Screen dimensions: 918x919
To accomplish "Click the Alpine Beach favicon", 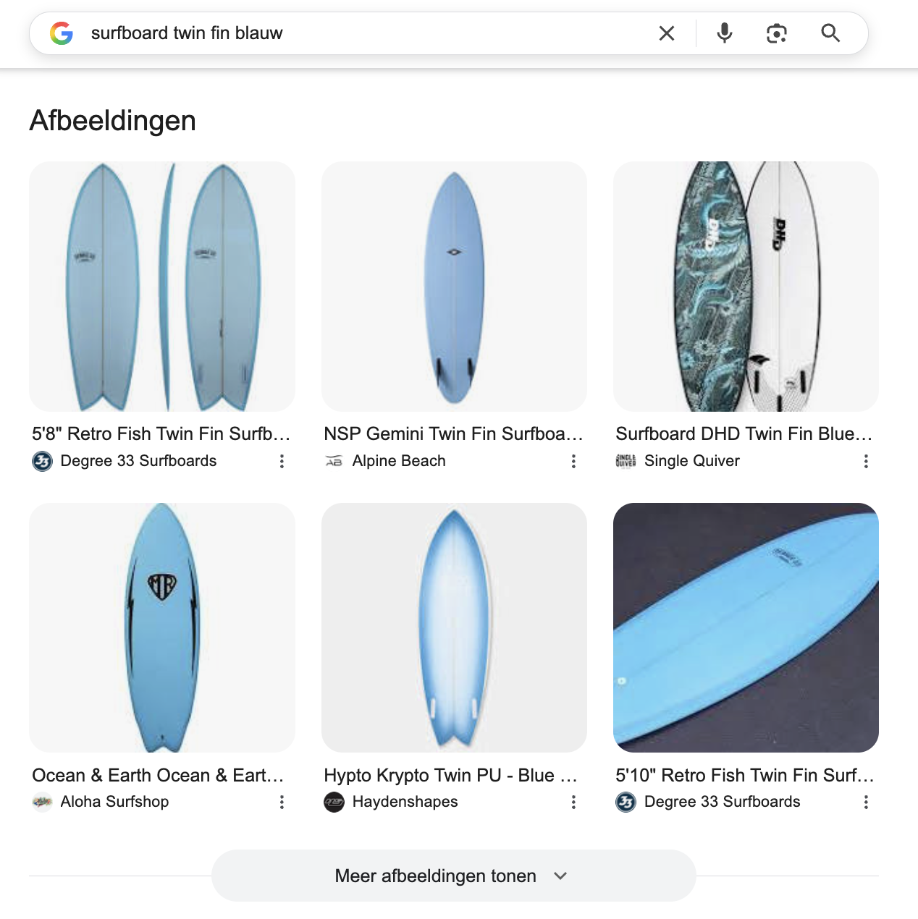I will [334, 461].
